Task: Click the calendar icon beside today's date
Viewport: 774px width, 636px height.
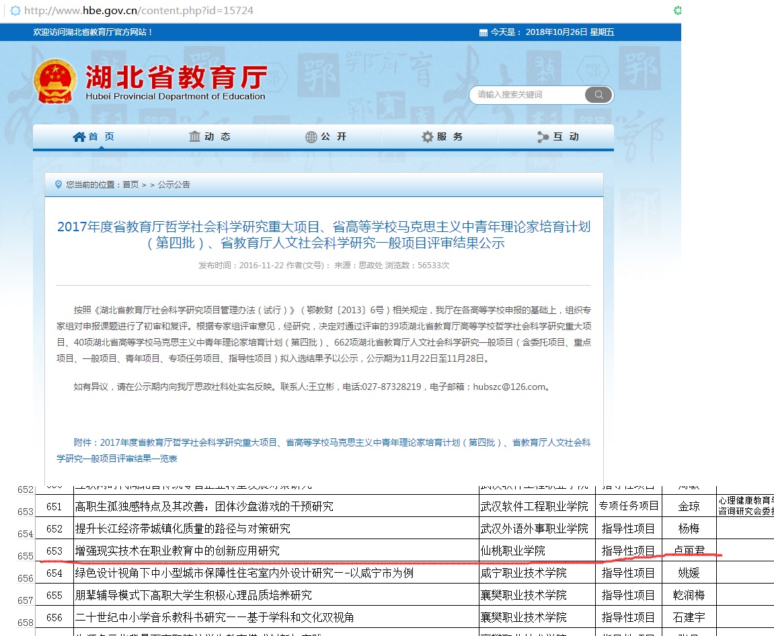Action: [483, 32]
